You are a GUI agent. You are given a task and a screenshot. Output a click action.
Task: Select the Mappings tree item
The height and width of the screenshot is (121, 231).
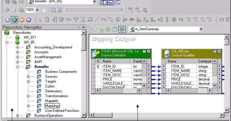52,106
